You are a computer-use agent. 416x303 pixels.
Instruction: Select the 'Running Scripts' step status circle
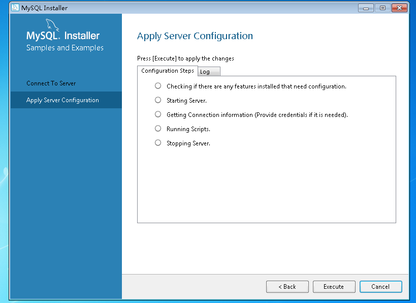click(158, 129)
